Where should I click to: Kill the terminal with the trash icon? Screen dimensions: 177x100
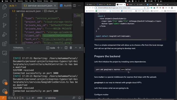[x=71, y=48]
